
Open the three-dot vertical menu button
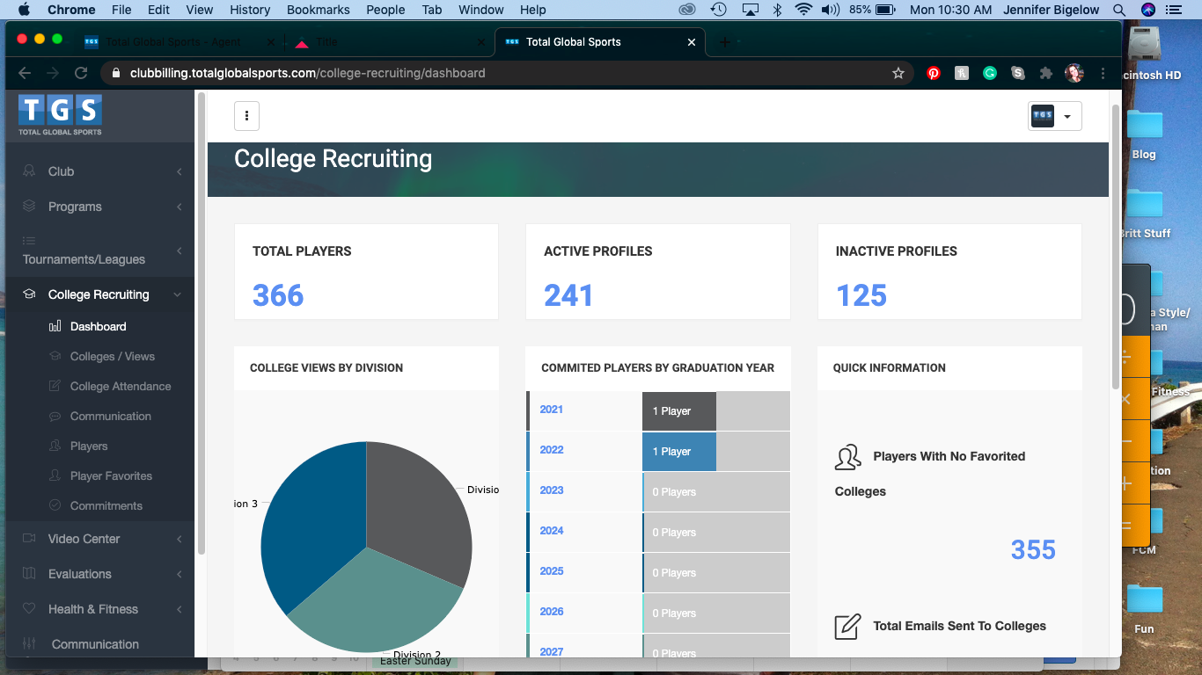point(246,115)
